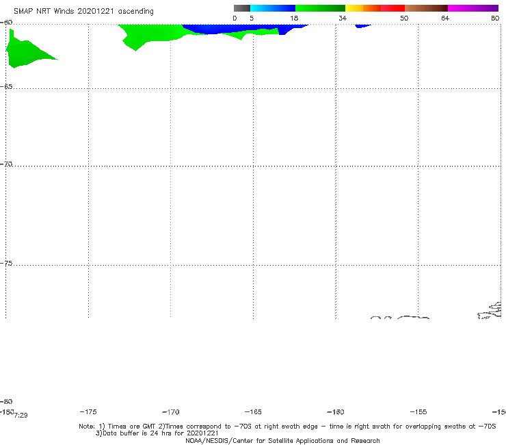The width and height of the screenshot is (506, 445).
Task: Click the small blue wind patch near -158 longitude
Action: [x=362, y=26]
